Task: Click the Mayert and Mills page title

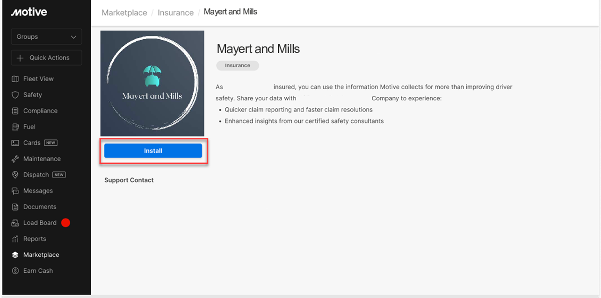Action: [258, 49]
